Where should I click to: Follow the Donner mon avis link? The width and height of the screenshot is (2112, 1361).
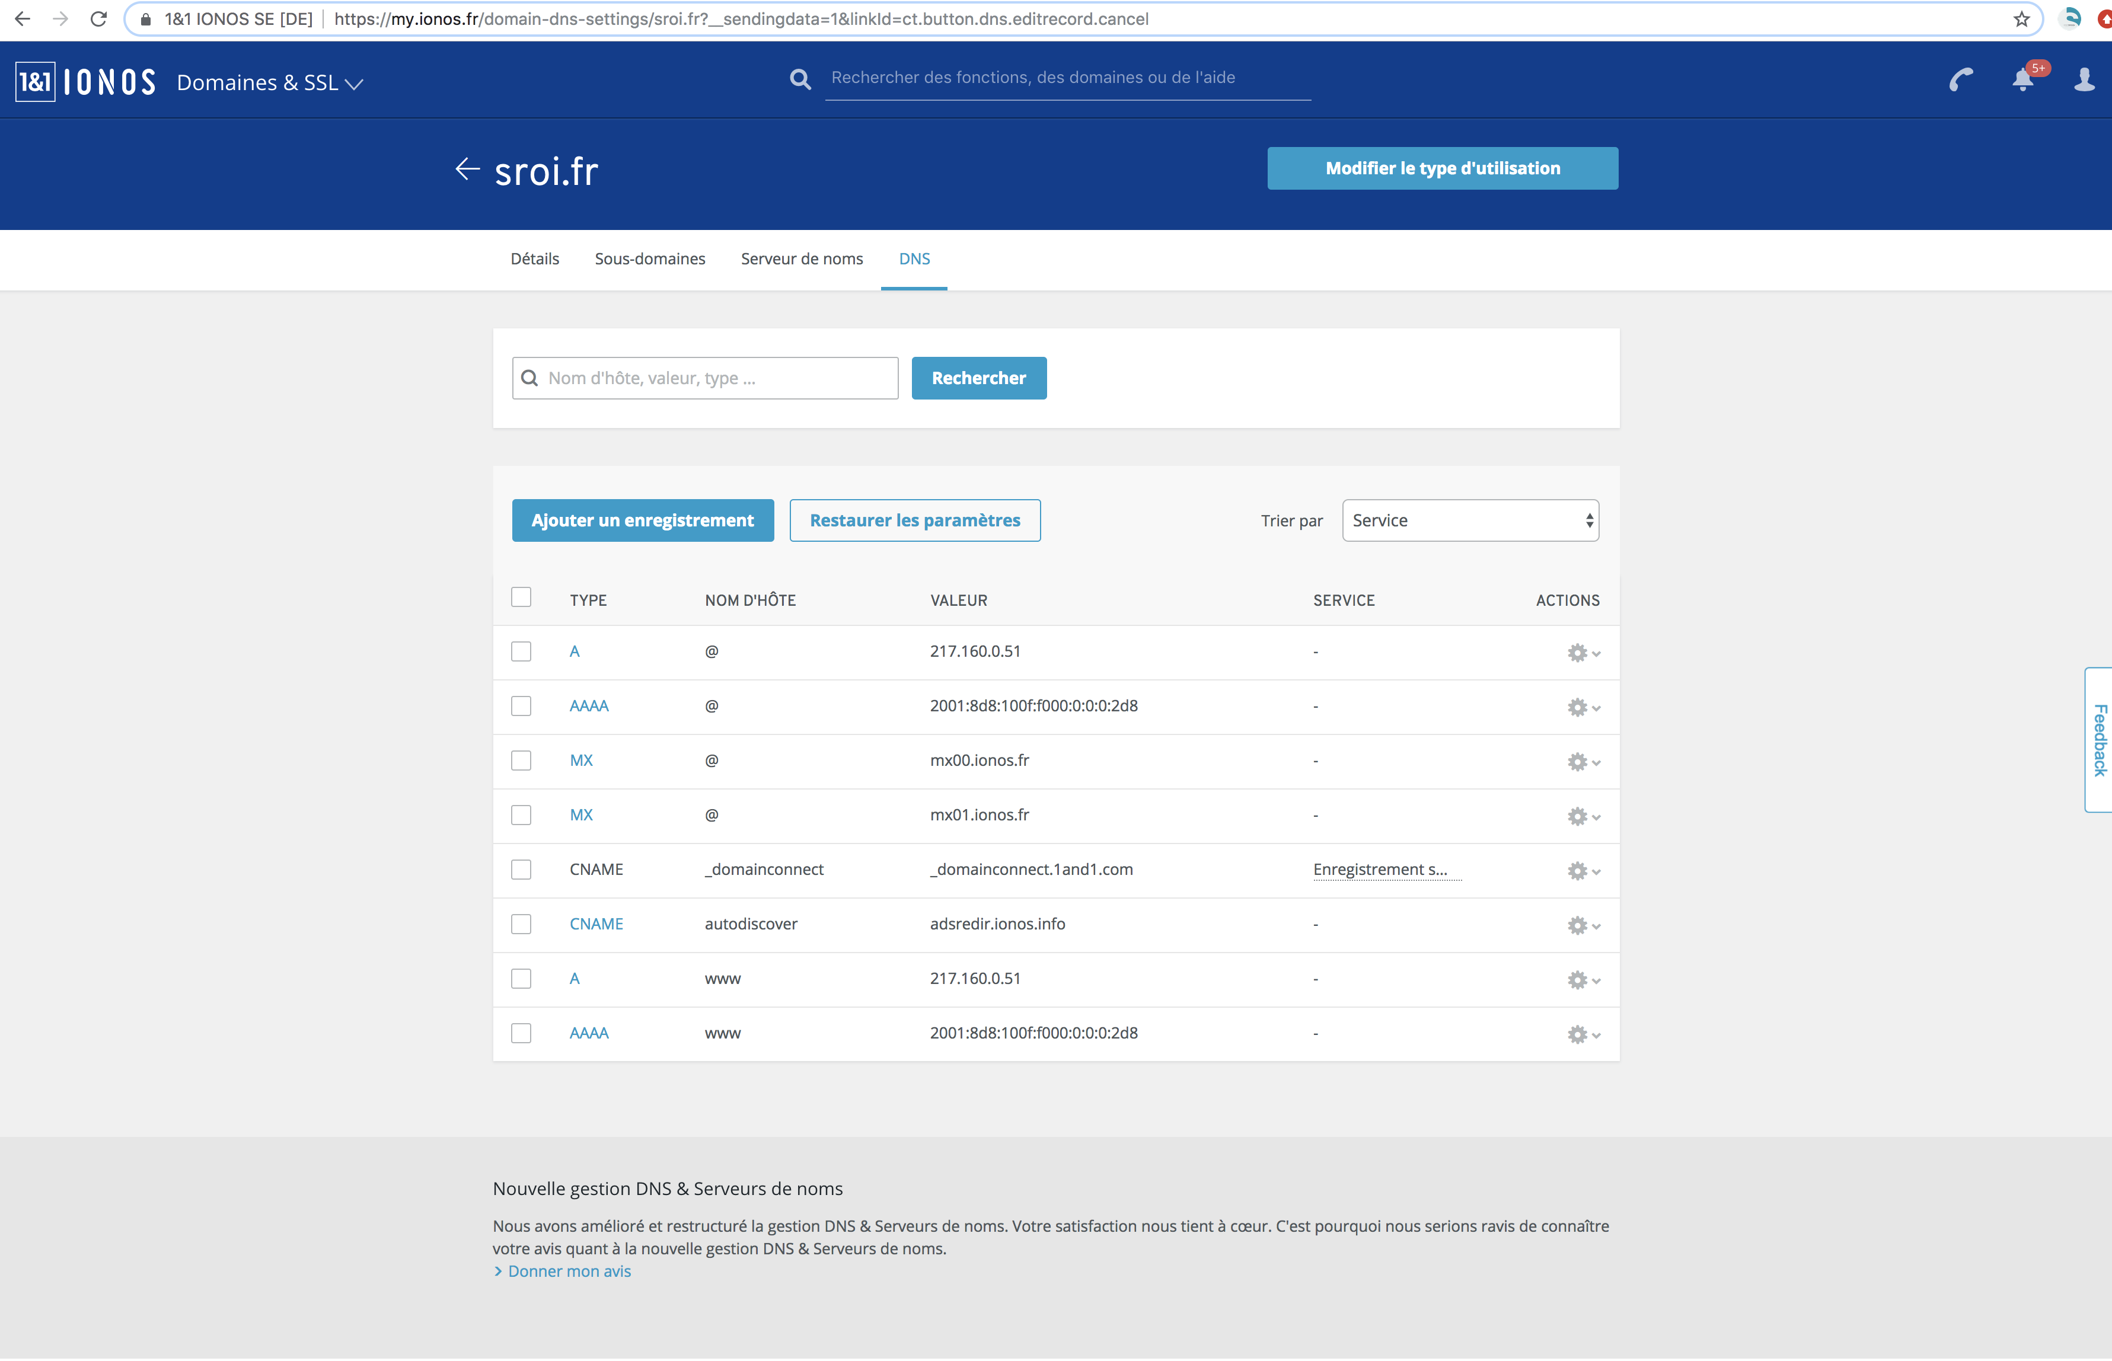click(569, 1271)
